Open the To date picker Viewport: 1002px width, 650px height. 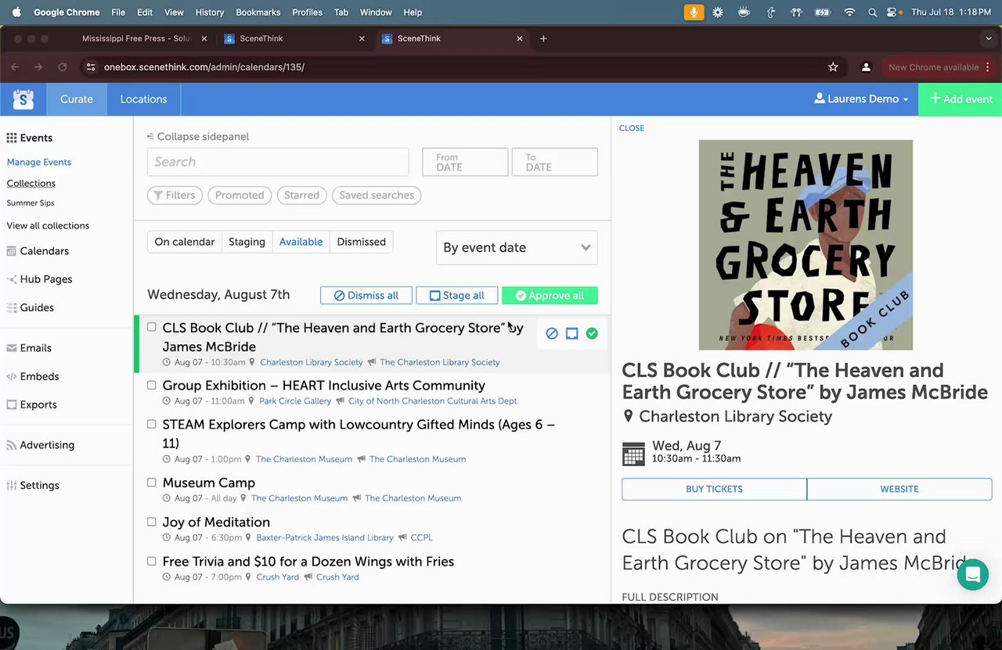(x=555, y=162)
